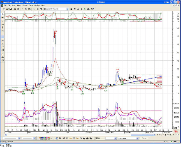This screenshot has height=148, width=181.
Task: Click the open folder icon in toolbar
Action: tap(7, 9)
